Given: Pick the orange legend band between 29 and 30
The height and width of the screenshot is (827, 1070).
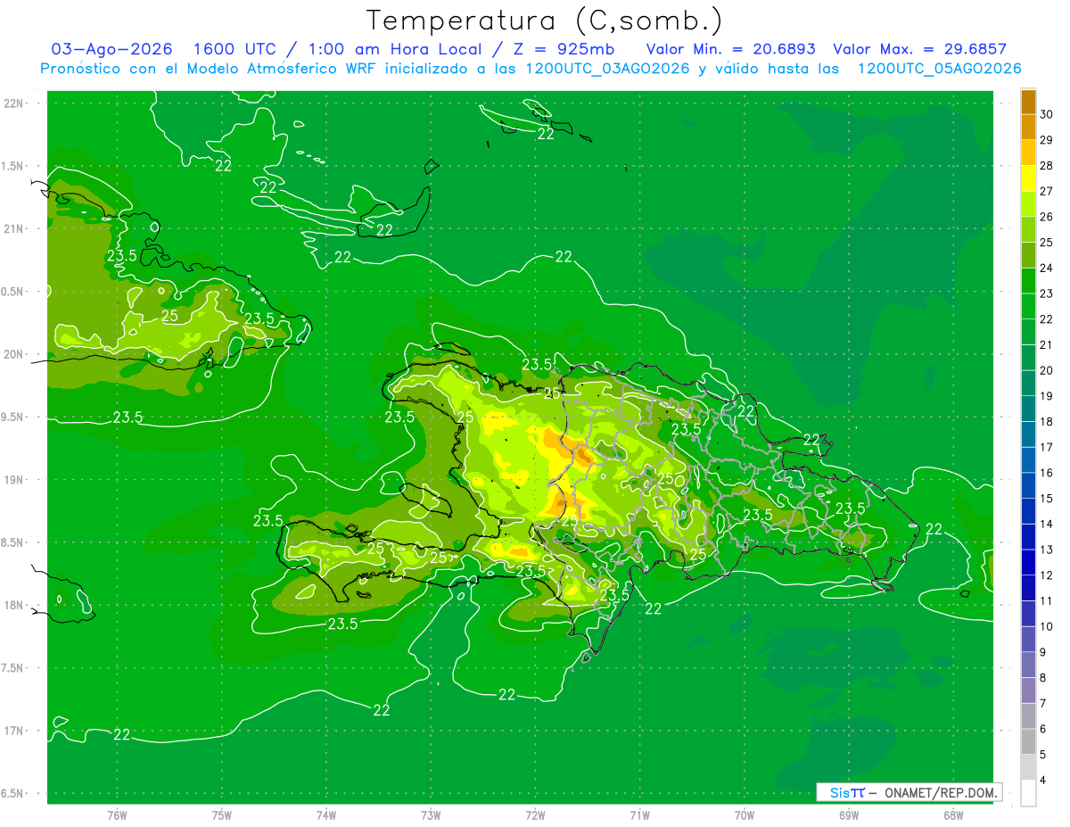Looking at the screenshot, I should click(x=1029, y=127).
